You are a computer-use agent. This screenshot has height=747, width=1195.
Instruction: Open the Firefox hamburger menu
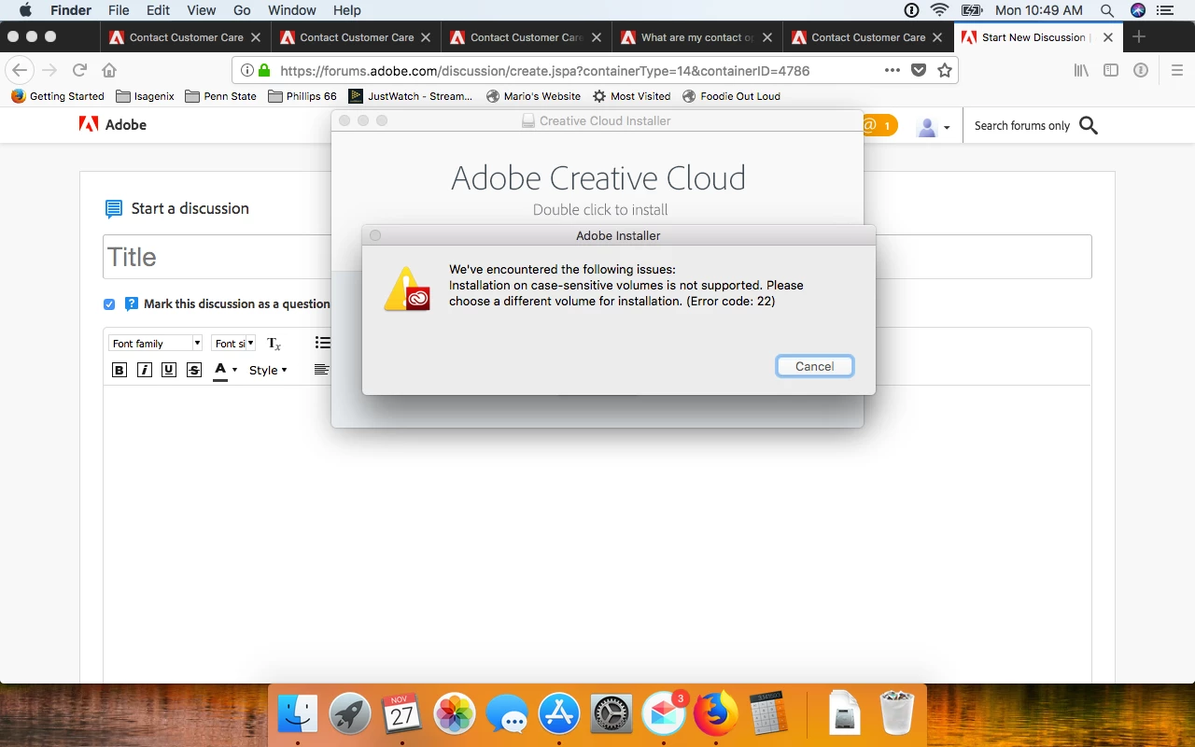1177,70
